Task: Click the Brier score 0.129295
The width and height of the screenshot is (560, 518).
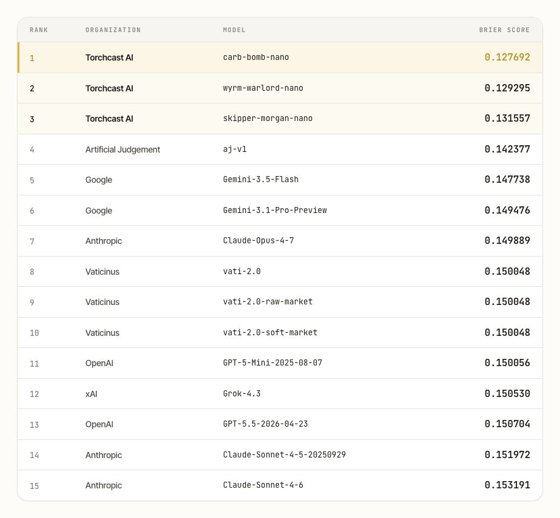Action: pos(507,88)
